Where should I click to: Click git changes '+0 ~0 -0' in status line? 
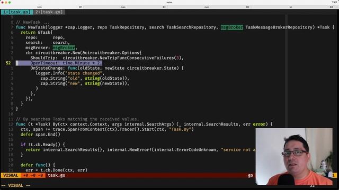point(33,175)
